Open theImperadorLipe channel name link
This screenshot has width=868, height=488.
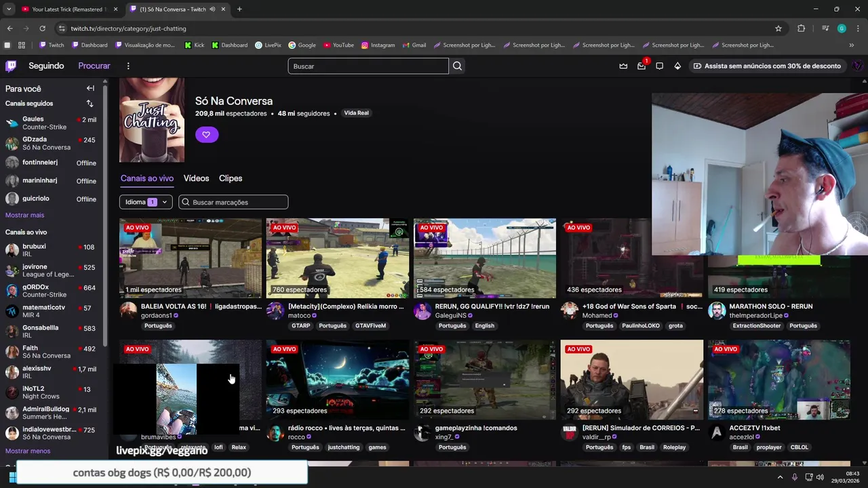pos(755,316)
